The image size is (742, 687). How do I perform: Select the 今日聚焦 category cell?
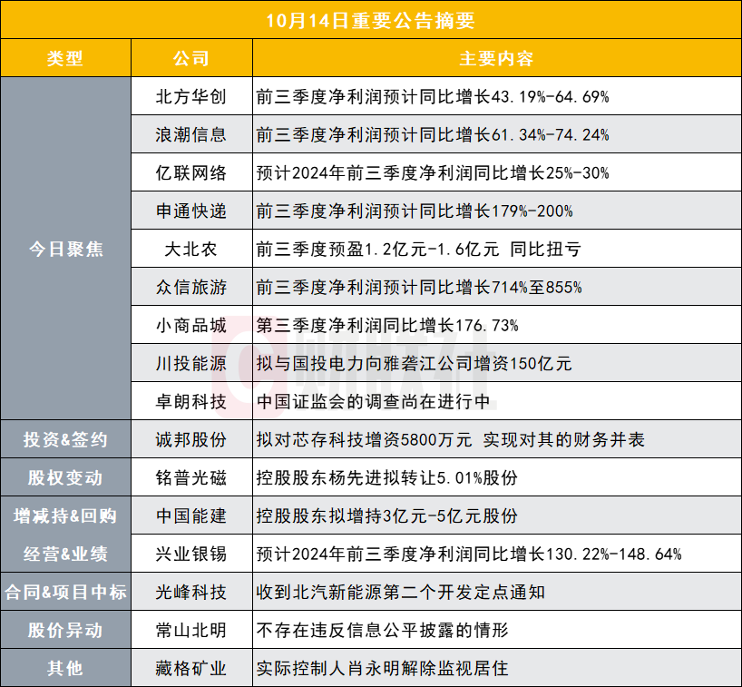(x=66, y=249)
